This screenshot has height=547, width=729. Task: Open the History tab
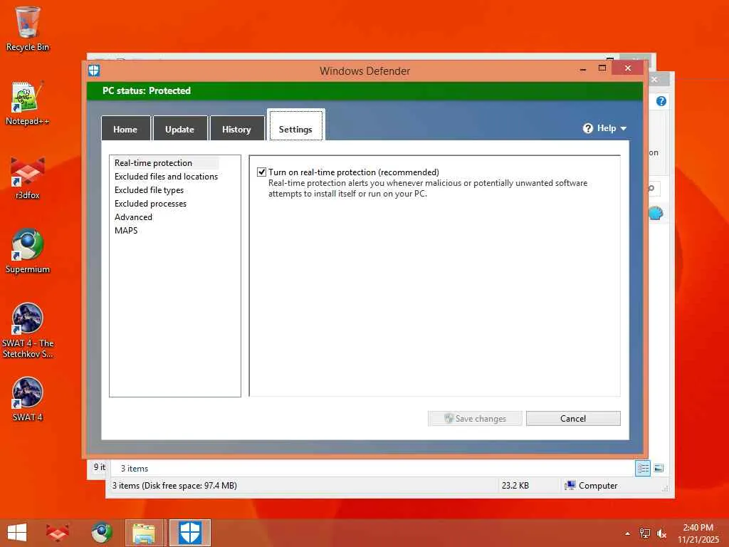236,128
